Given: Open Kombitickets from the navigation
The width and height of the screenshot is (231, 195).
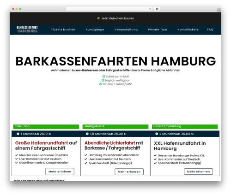Looking at the screenshot, I should (x=188, y=30).
